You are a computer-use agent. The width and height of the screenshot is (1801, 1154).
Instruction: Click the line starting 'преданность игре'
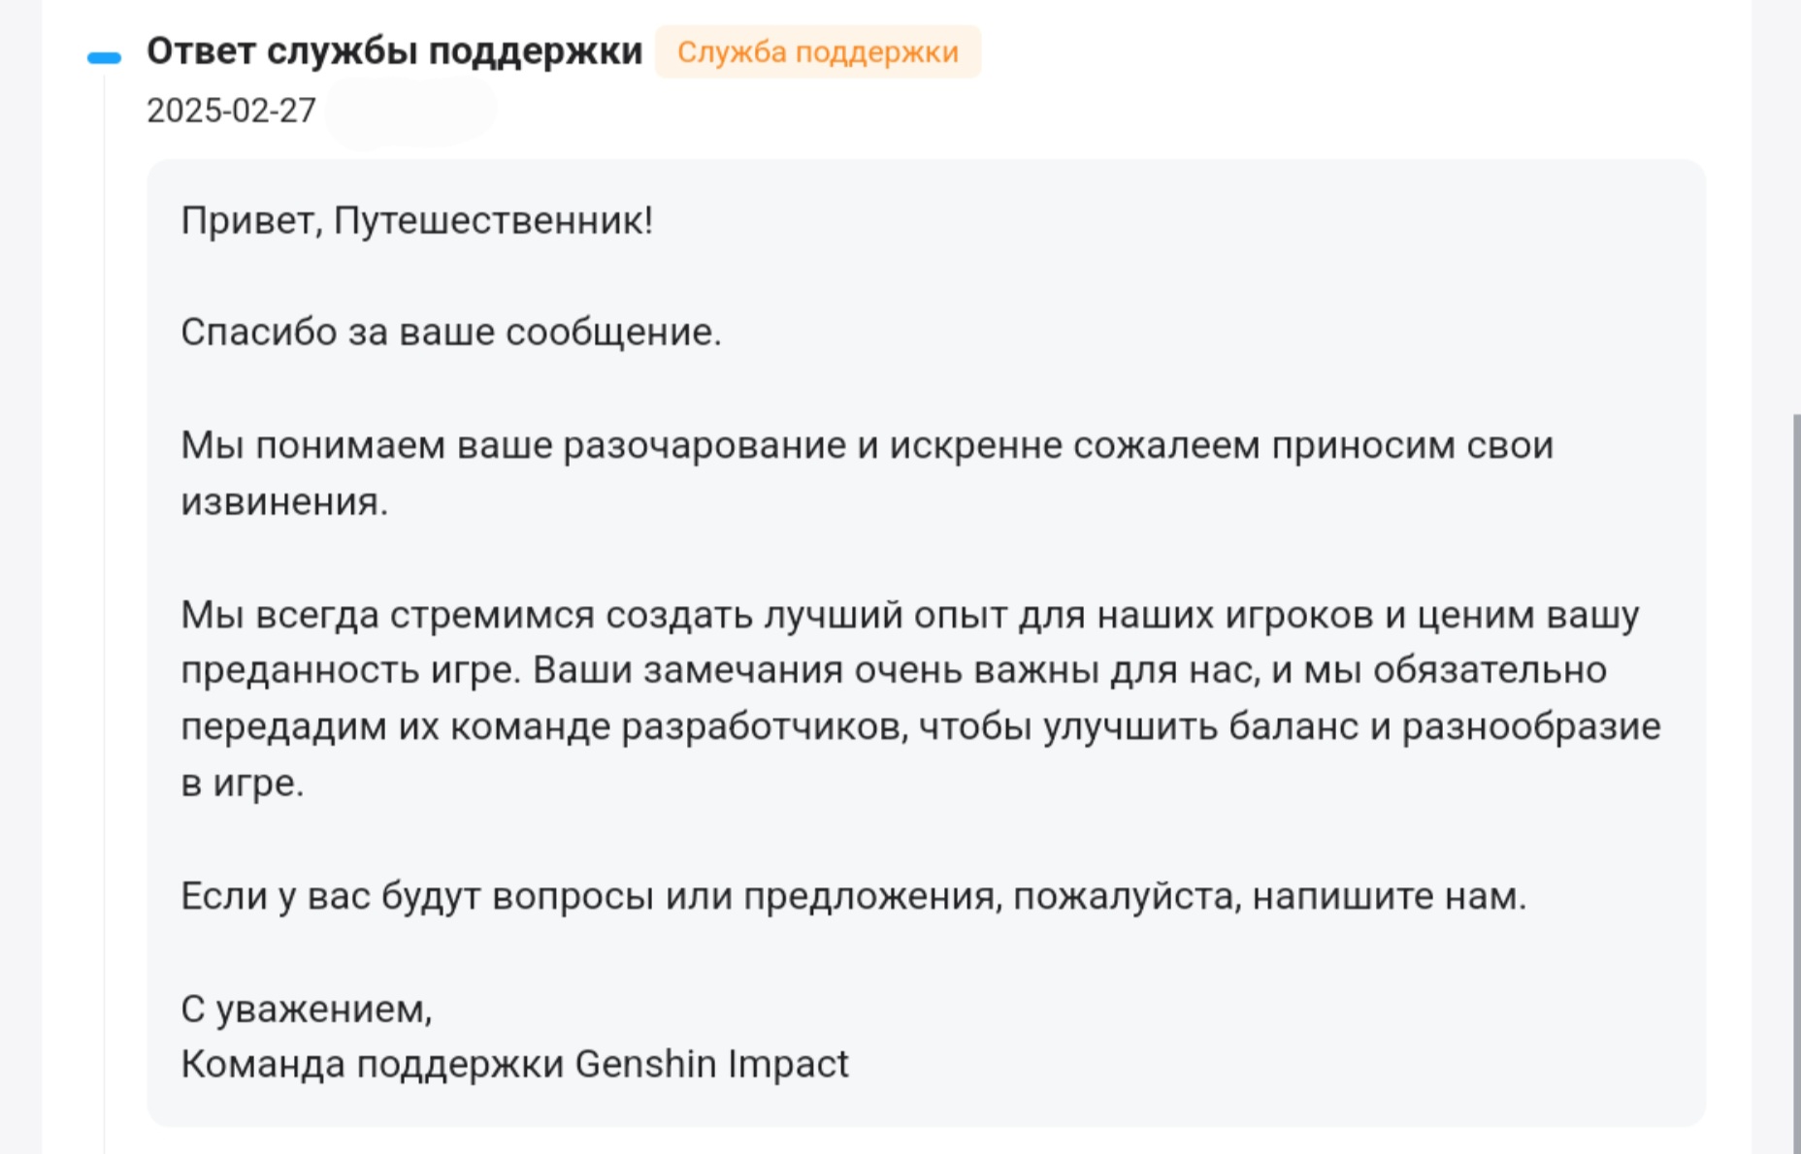click(894, 671)
